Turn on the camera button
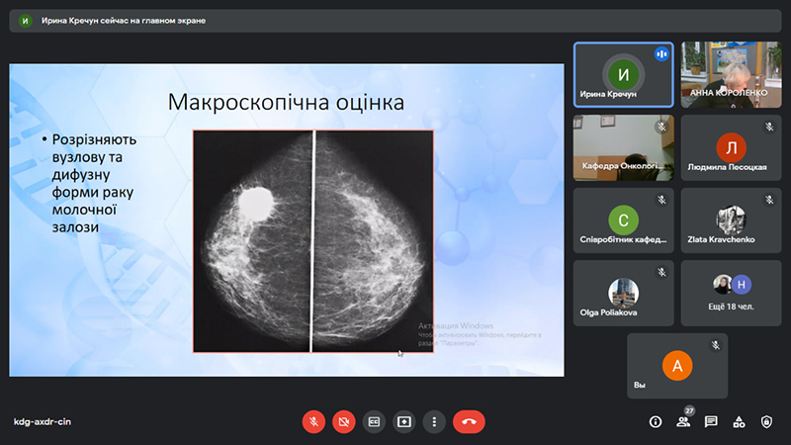The image size is (791, 445). coord(344,421)
